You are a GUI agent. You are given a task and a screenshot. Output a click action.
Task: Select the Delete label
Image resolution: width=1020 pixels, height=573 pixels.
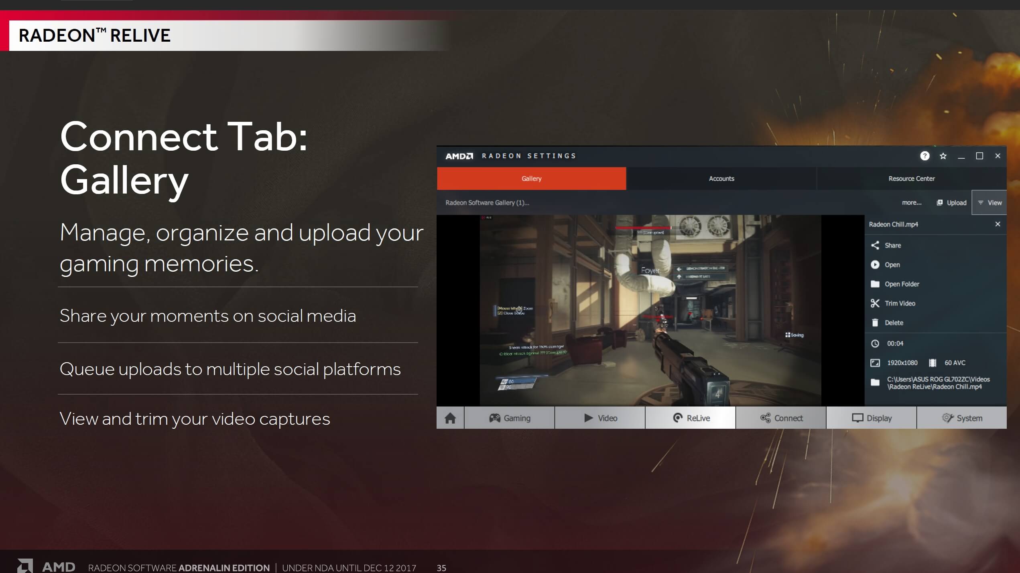coord(894,323)
